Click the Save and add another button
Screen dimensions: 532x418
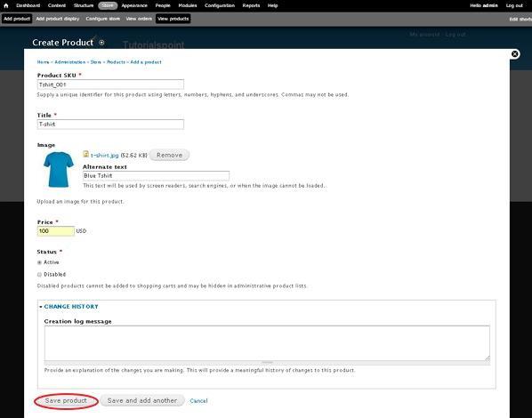pyautogui.click(x=142, y=401)
